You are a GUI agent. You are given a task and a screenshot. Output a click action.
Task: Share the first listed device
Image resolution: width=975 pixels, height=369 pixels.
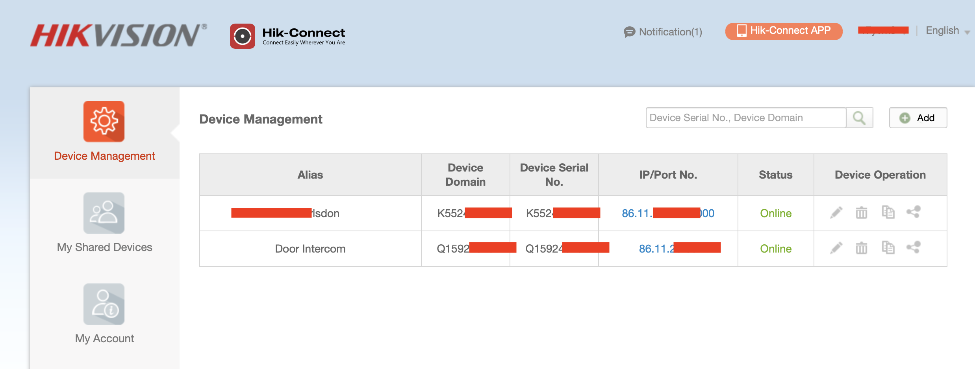coord(914,213)
